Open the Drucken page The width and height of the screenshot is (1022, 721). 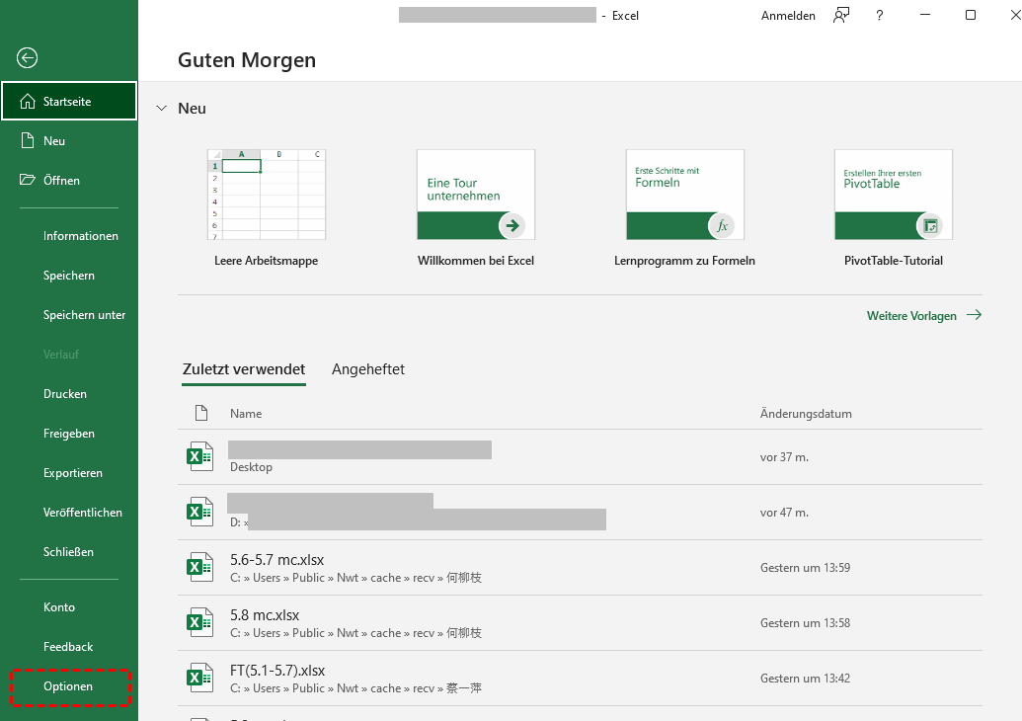coord(65,394)
